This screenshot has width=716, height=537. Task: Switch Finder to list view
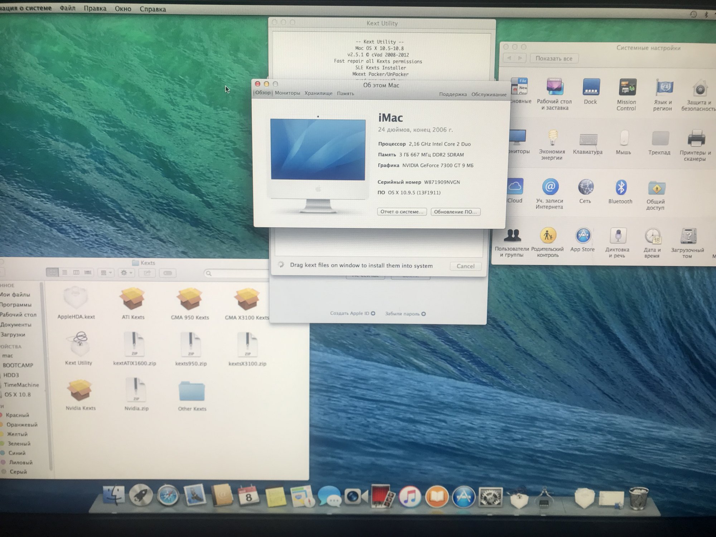tap(64, 272)
